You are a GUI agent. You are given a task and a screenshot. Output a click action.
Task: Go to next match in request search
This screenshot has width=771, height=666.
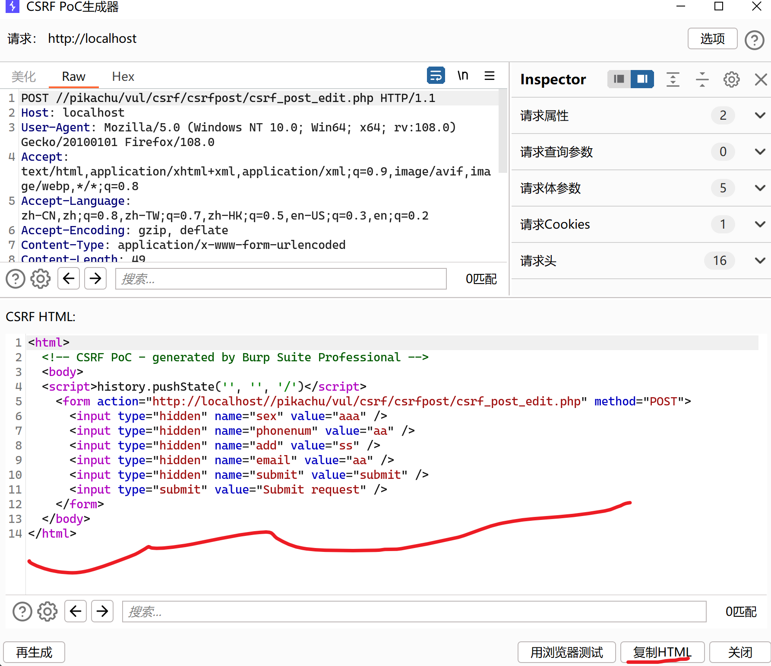click(x=95, y=278)
